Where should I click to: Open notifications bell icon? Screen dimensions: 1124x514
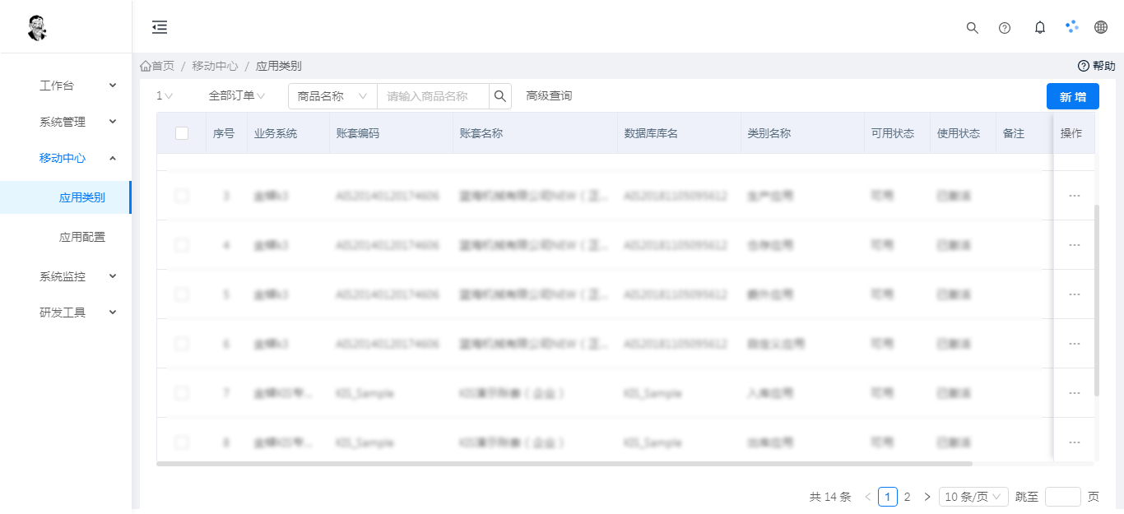coord(1039,27)
